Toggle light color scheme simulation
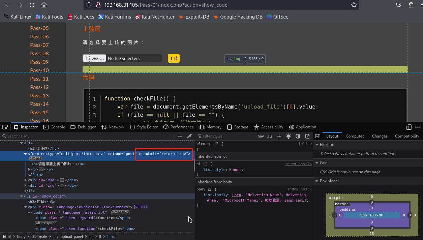 [289, 136]
